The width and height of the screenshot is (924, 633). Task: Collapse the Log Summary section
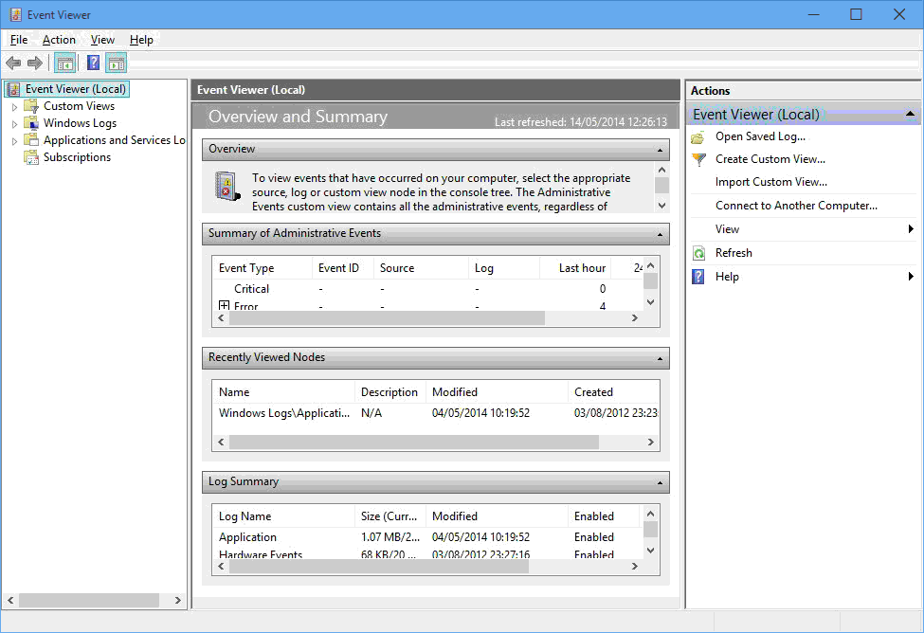[x=660, y=482]
